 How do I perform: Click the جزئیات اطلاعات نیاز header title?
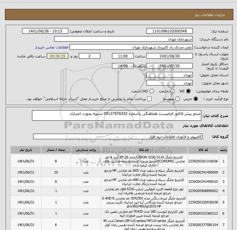pos(210,15)
